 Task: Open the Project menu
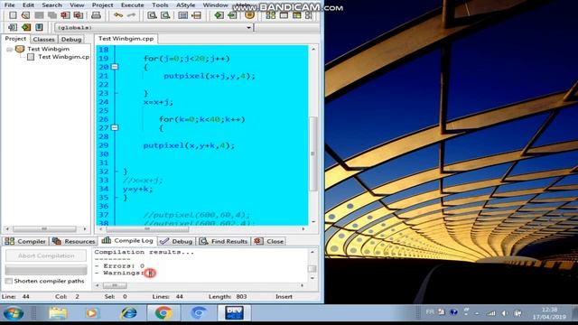click(x=102, y=5)
